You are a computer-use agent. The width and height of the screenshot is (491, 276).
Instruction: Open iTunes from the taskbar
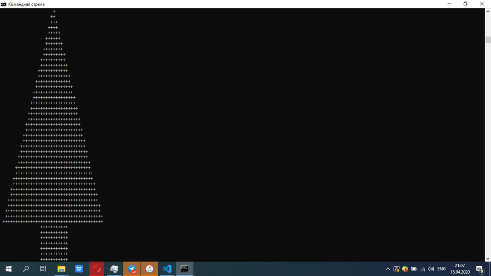[x=150, y=269]
